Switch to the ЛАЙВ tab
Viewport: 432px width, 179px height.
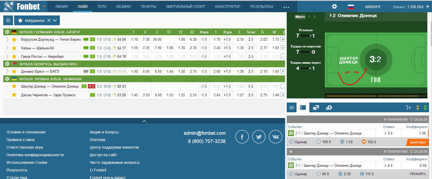[x=82, y=7]
